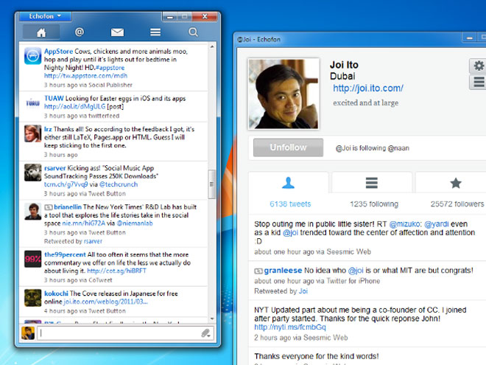Screen dimensions: 486x365
Task: Click retweet icon beside brianellin
Action: (x=49, y=207)
